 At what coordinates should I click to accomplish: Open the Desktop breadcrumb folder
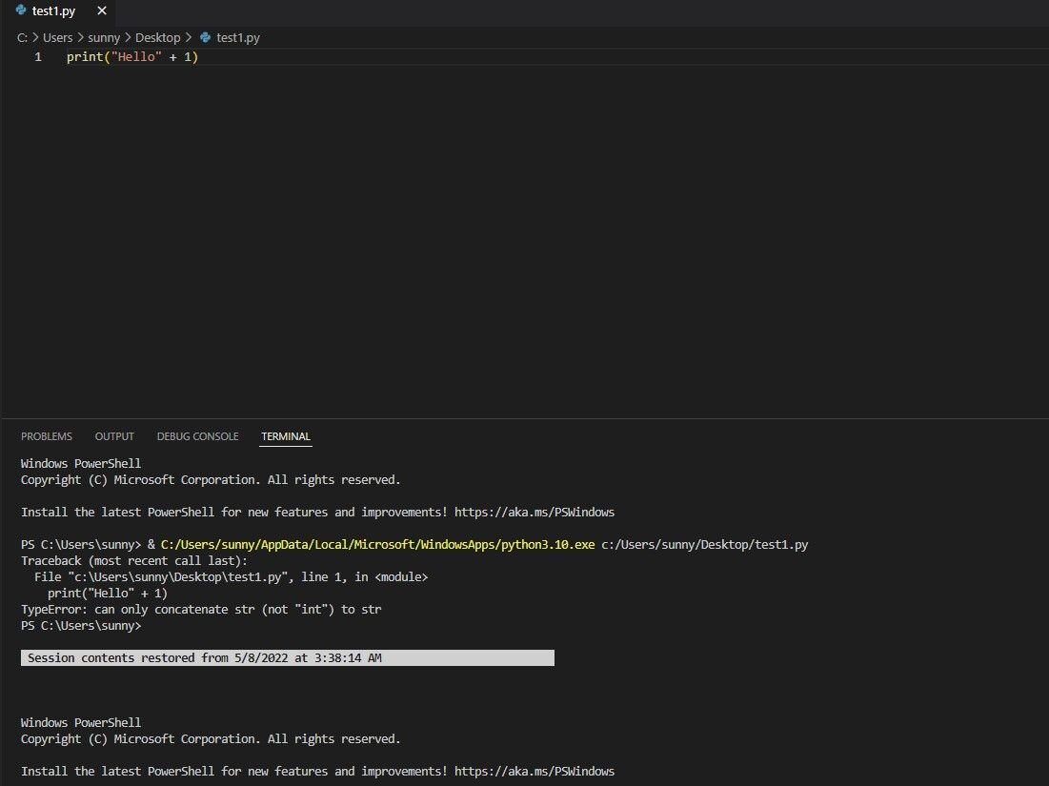(x=158, y=37)
